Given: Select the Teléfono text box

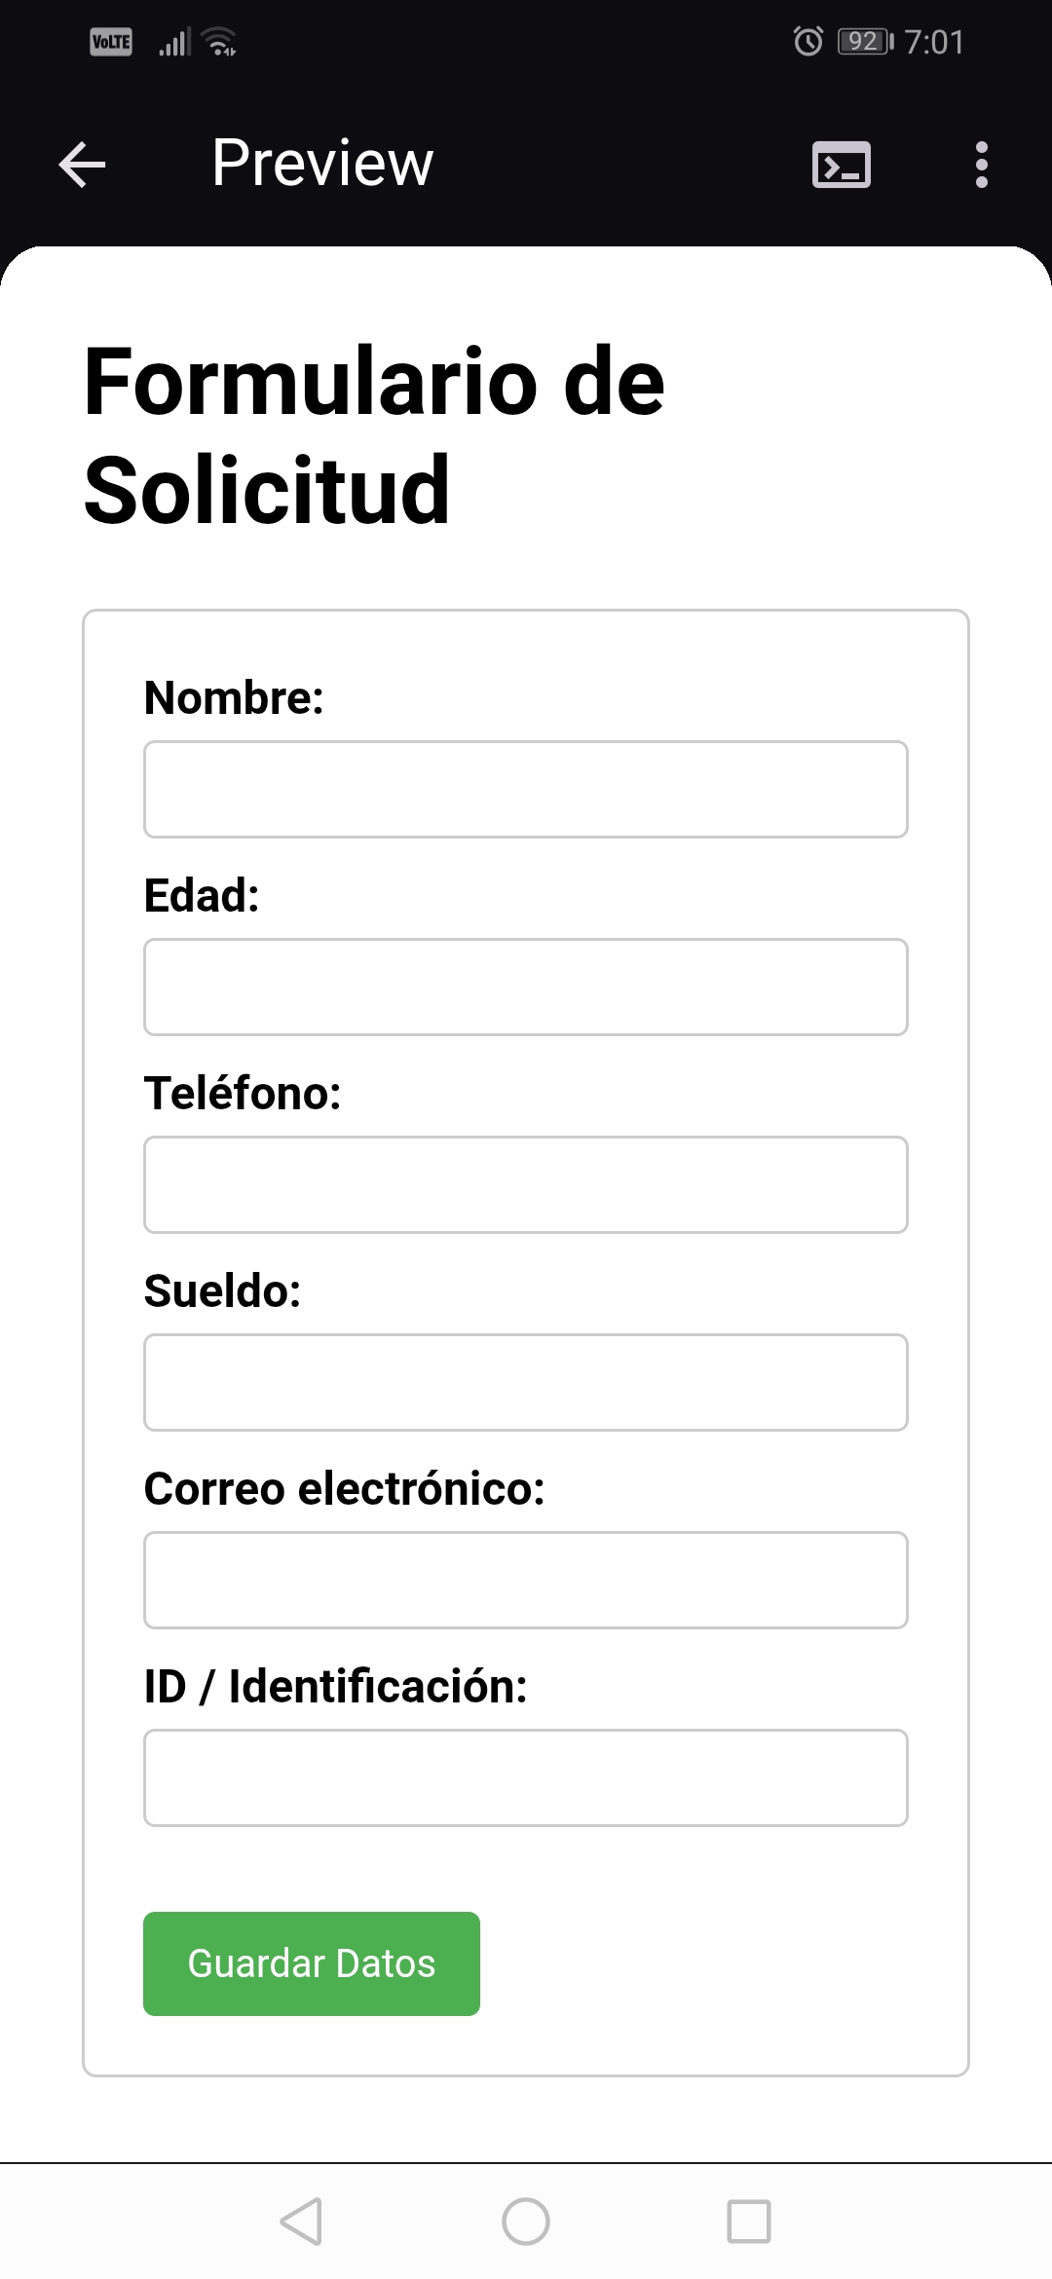Looking at the screenshot, I should pyautogui.click(x=526, y=1184).
